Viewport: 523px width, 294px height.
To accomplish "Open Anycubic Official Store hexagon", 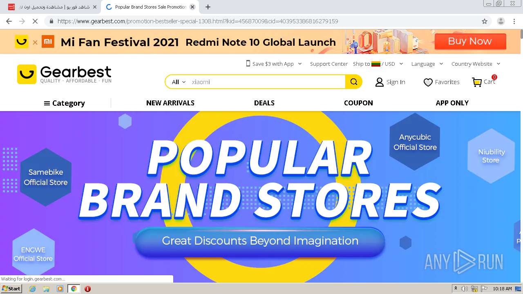I will (x=415, y=142).
